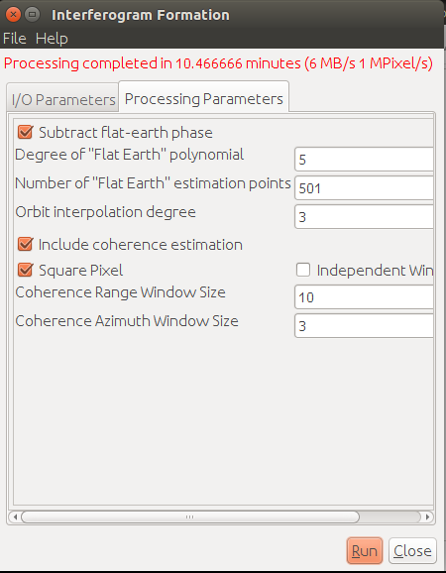
Task: Click the orange window close icon
Action: tap(13, 15)
